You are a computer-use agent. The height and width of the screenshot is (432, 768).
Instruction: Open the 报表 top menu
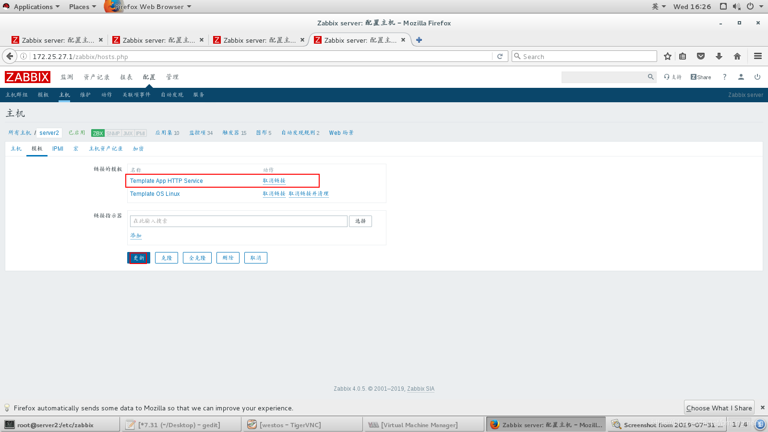126,77
